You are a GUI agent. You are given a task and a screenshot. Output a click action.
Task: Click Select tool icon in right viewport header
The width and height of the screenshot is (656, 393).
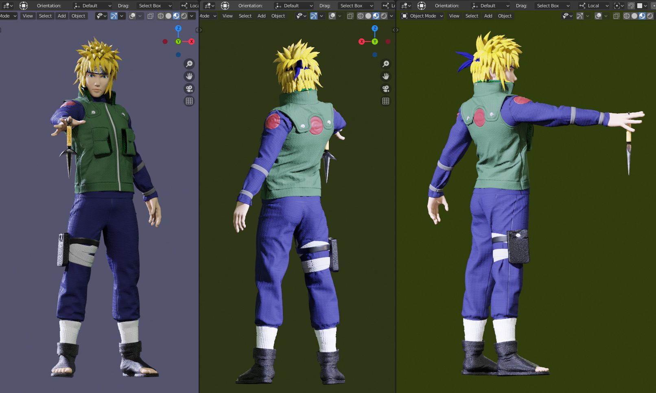[422, 6]
